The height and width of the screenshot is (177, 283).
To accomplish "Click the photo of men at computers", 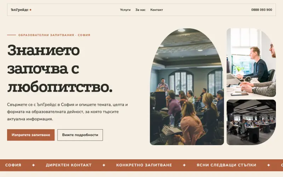I will [251, 63].
